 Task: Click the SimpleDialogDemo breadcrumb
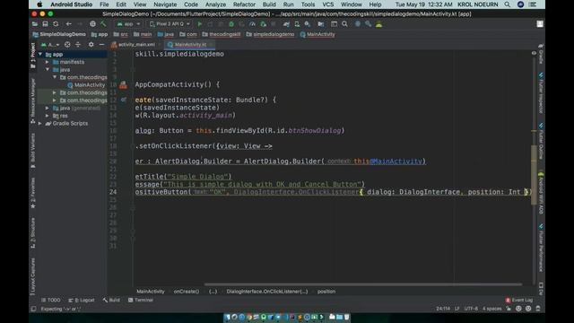click(59, 34)
